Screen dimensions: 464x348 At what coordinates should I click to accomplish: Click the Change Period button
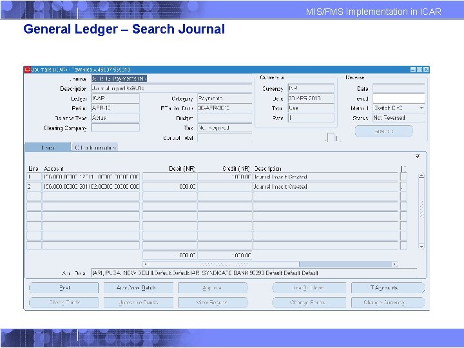click(309, 302)
